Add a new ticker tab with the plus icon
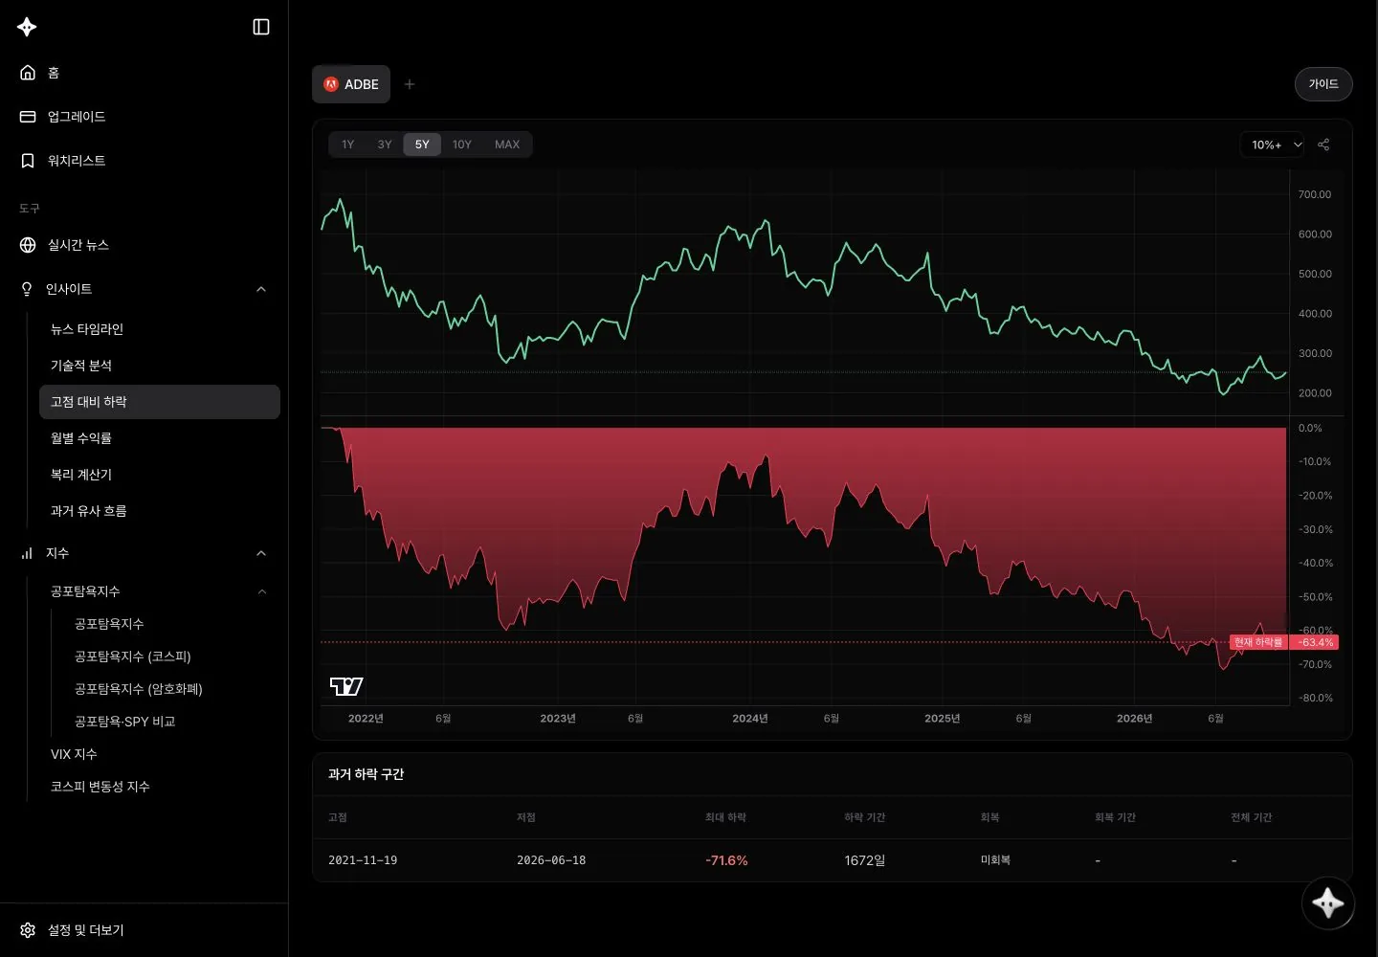1378x957 pixels. [x=410, y=84]
